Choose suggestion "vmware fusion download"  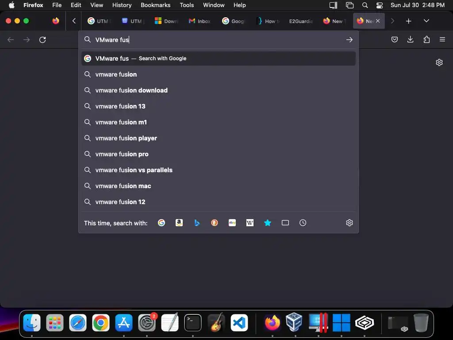(x=219, y=90)
